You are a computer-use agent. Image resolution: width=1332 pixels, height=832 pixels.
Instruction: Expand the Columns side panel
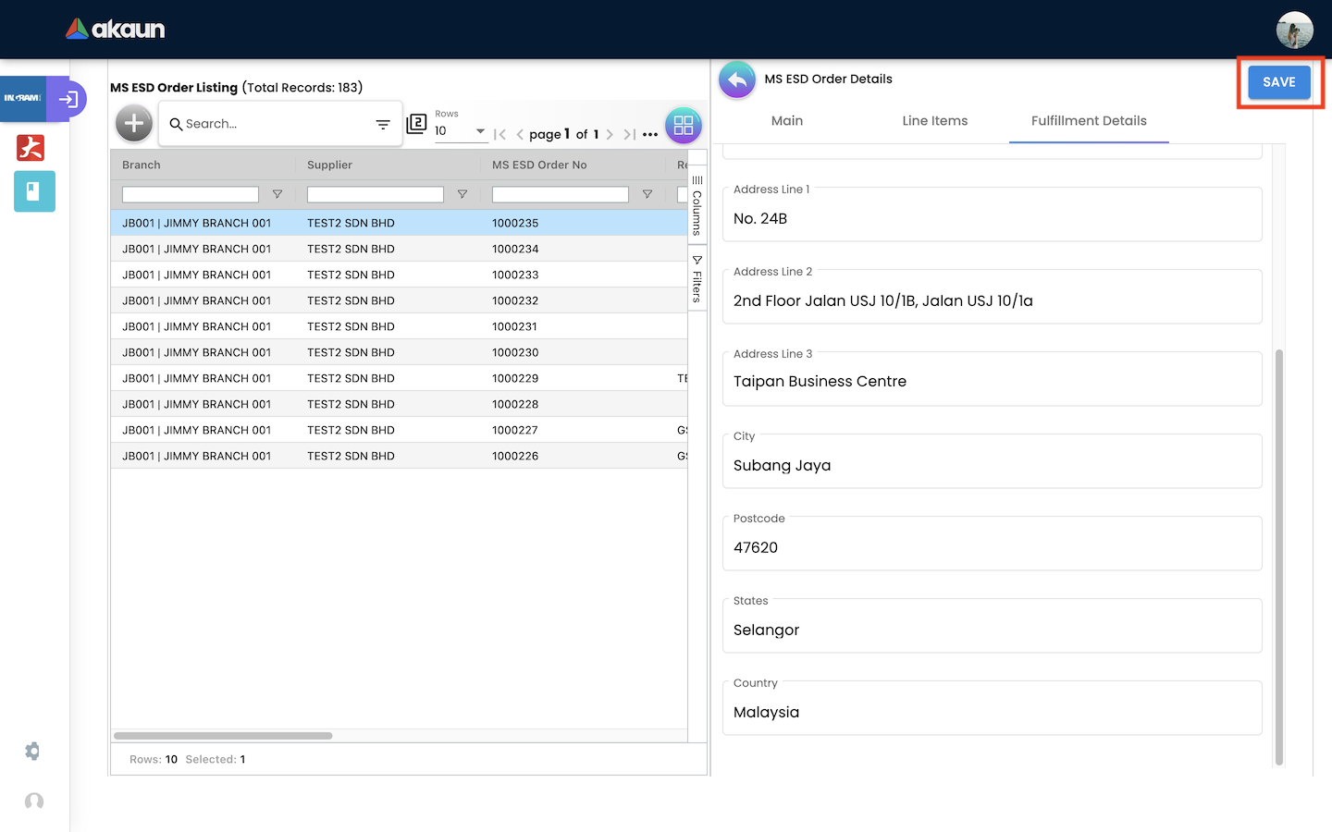697,204
